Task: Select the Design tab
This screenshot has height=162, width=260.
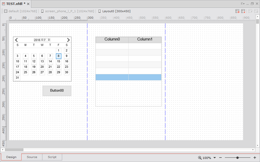Action: (11, 157)
